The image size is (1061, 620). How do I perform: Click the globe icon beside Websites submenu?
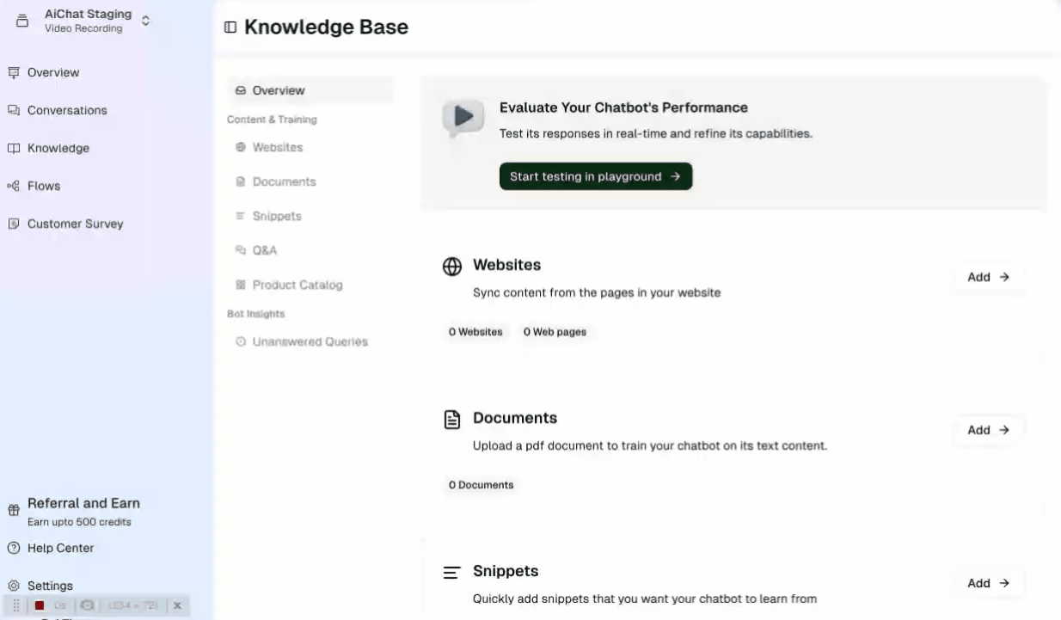241,147
